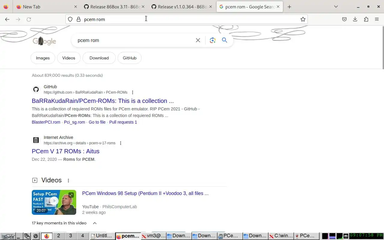Close the Release 86Box 3.11 tab

click(143, 7)
